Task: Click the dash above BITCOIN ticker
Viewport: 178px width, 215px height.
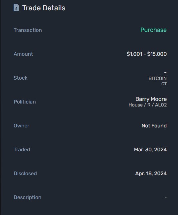Action: click(x=165, y=72)
